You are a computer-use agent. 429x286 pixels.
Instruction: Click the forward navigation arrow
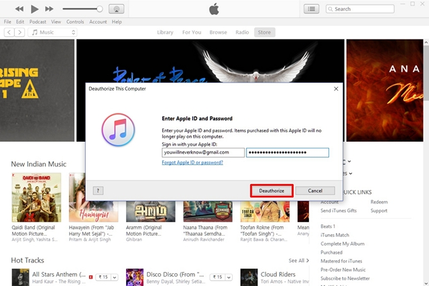tap(18, 32)
